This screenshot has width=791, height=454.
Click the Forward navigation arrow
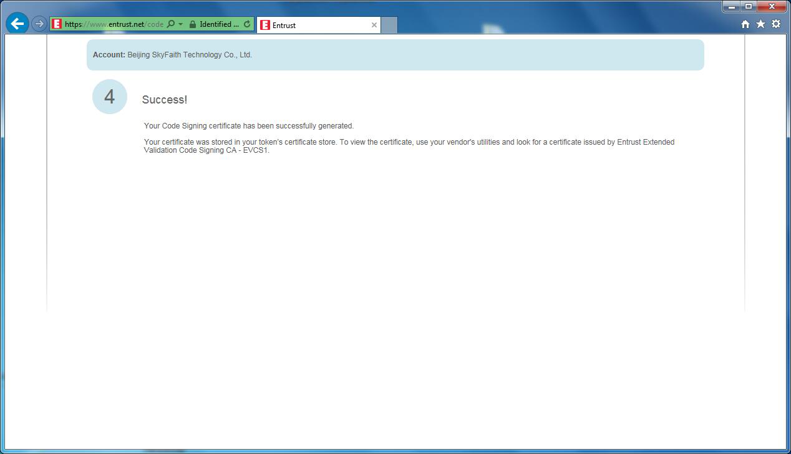click(39, 24)
